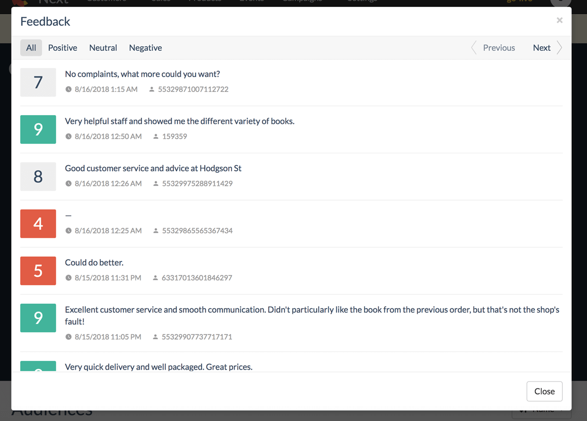Click the red score 5 badge
The height and width of the screenshot is (421, 587).
pyautogui.click(x=38, y=271)
